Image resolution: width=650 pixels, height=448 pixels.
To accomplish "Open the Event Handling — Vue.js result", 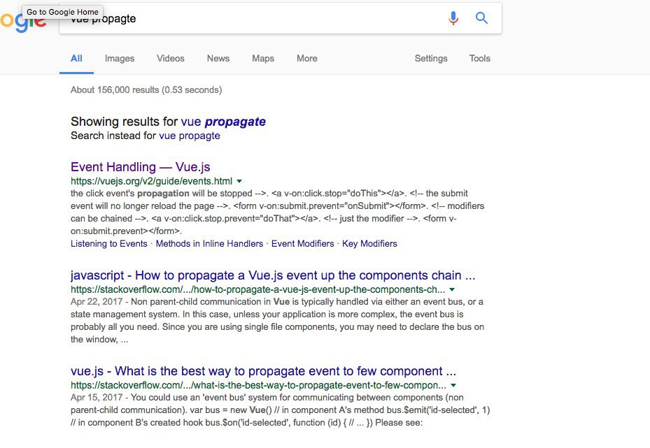I will click(140, 167).
